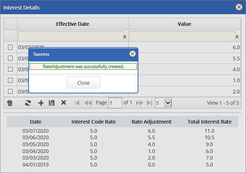
Task: Sort by Effective Date column header
Action: 72,24
